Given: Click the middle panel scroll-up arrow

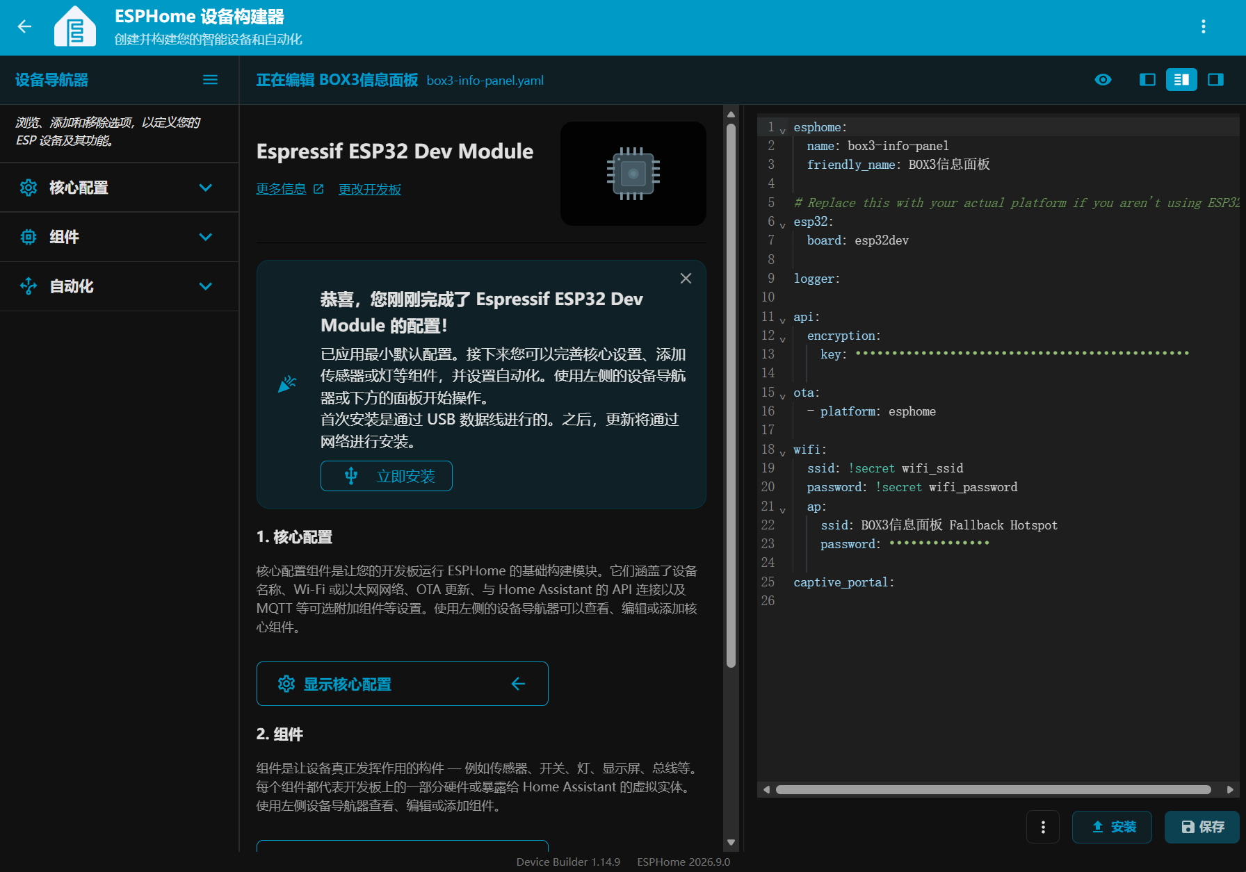Looking at the screenshot, I should [731, 114].
